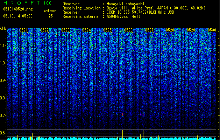The image size is (220, 140).
Task: Click time marker 0526
Action: (x=128, y=30)
